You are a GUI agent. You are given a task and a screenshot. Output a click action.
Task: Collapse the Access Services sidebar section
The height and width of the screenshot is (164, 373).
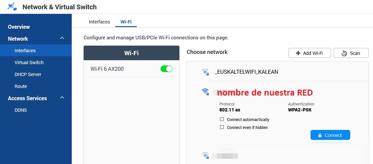pos(62,98)
